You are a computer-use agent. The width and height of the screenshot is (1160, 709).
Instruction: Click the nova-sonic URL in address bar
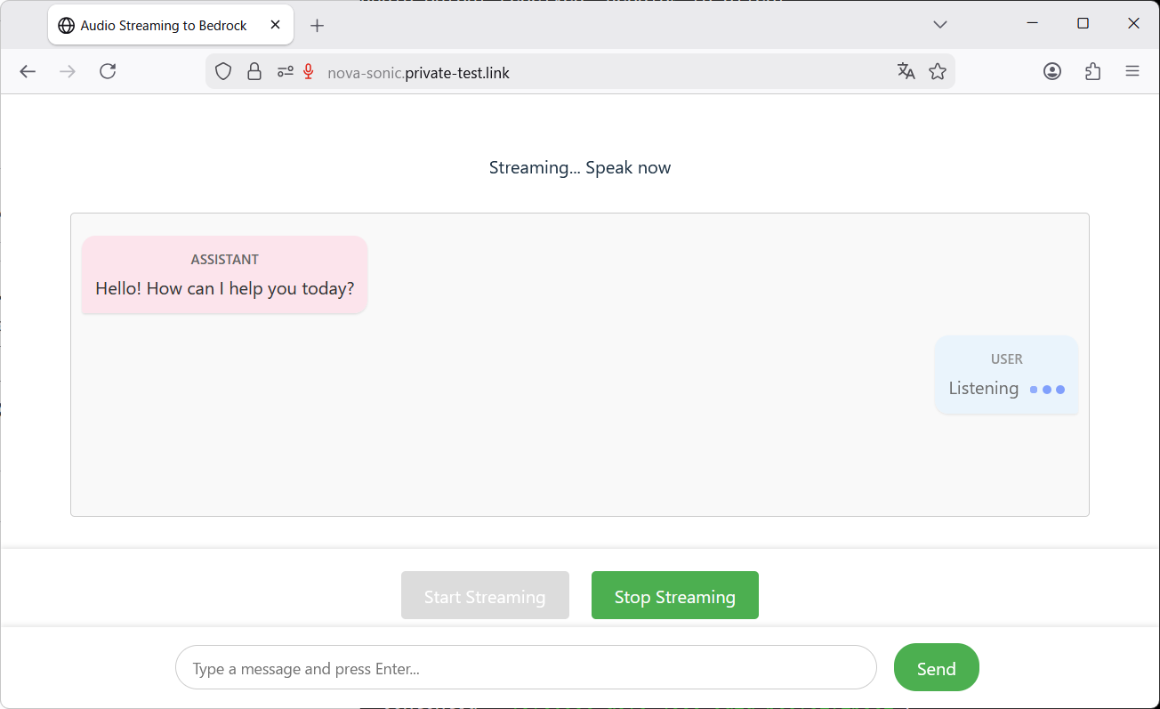(418, 73)
